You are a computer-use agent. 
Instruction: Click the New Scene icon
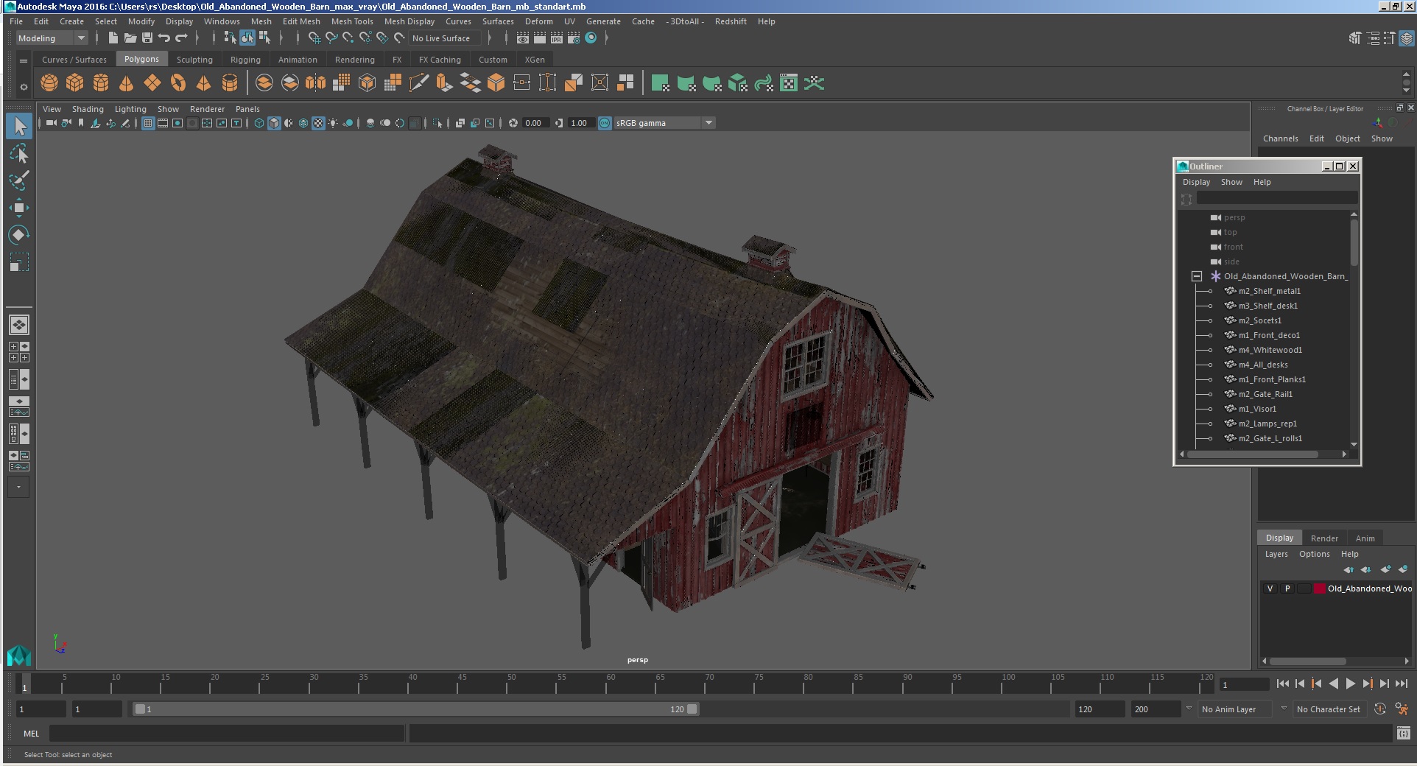coord(113,38)
